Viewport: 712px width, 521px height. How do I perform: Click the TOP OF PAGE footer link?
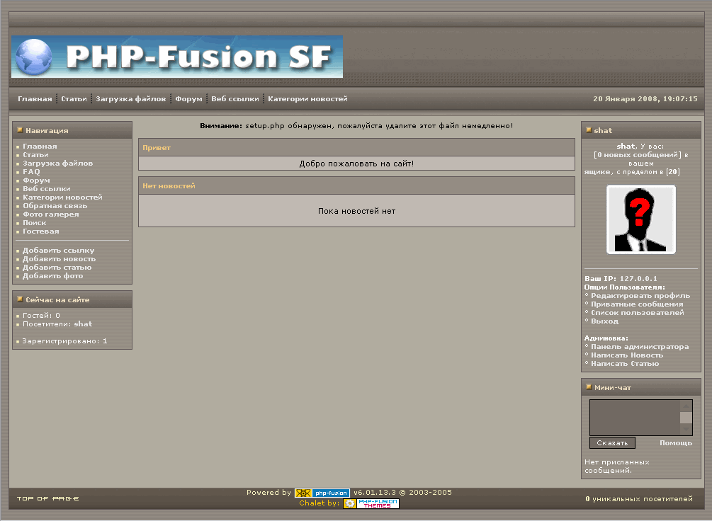(47, 498)
